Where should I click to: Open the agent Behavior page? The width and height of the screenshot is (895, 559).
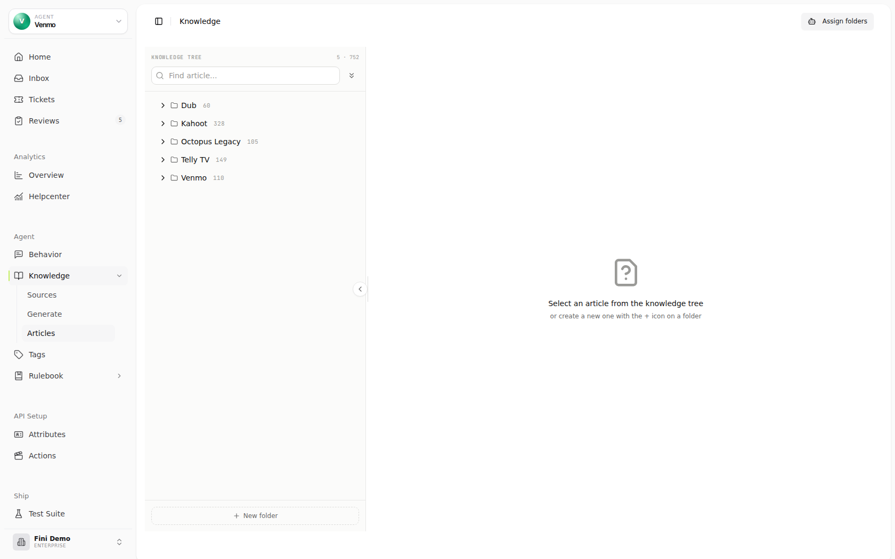click(68, 254)
